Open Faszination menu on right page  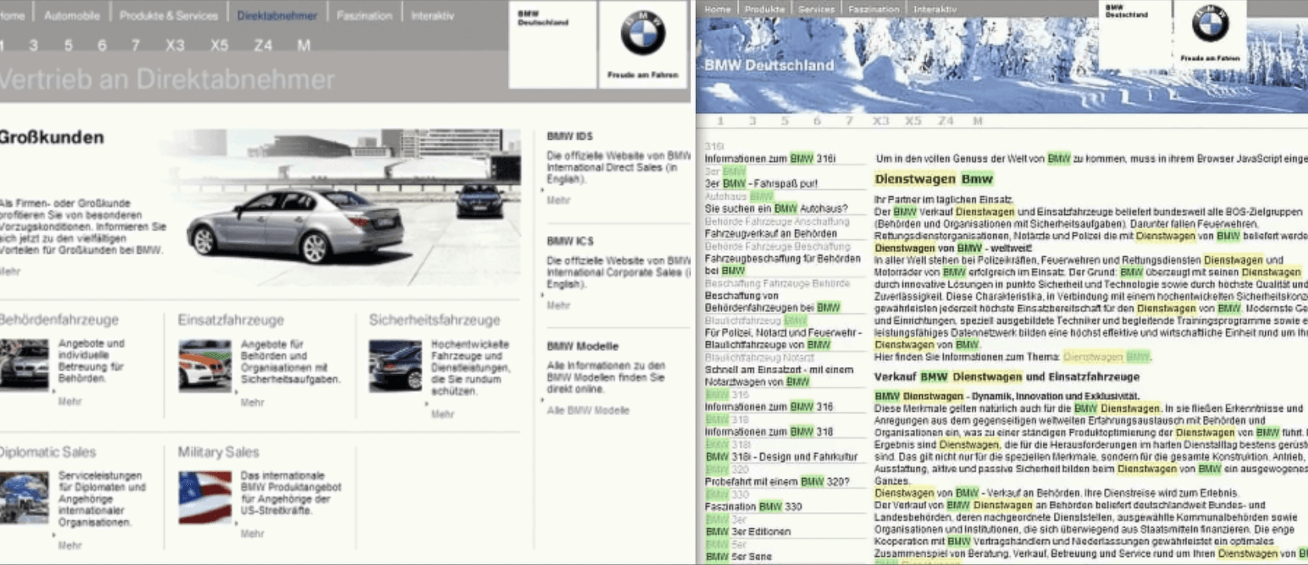click(874, 9)
